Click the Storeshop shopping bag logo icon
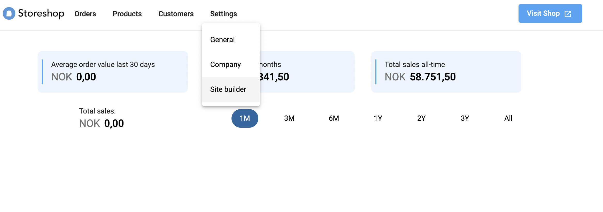This screenshot has height=212, width=603. coord(9,13)
